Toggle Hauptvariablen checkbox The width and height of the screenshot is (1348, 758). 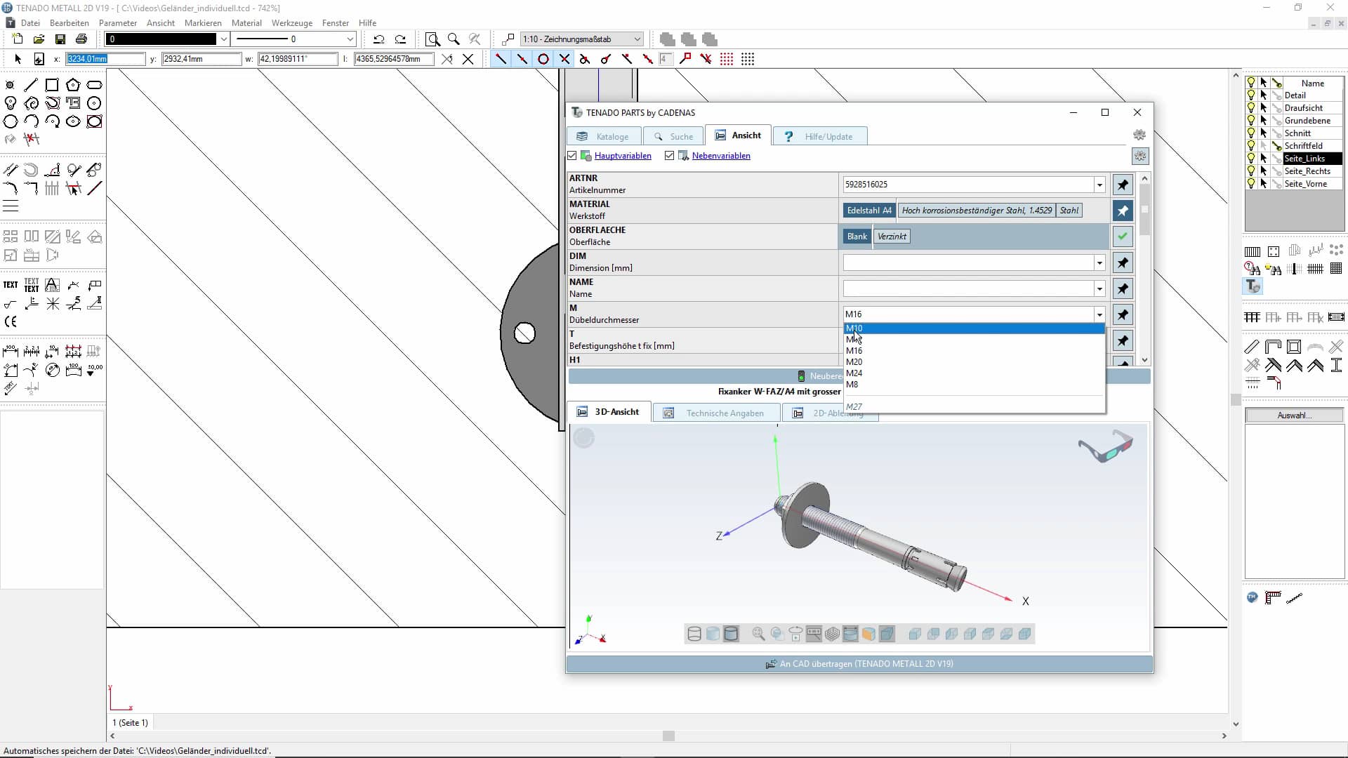[572, 156]
